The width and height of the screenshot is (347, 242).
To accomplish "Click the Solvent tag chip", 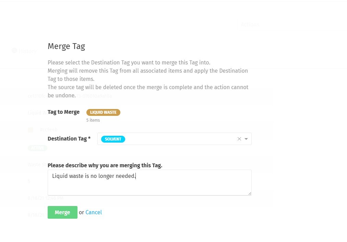I will tap(113, 139).
